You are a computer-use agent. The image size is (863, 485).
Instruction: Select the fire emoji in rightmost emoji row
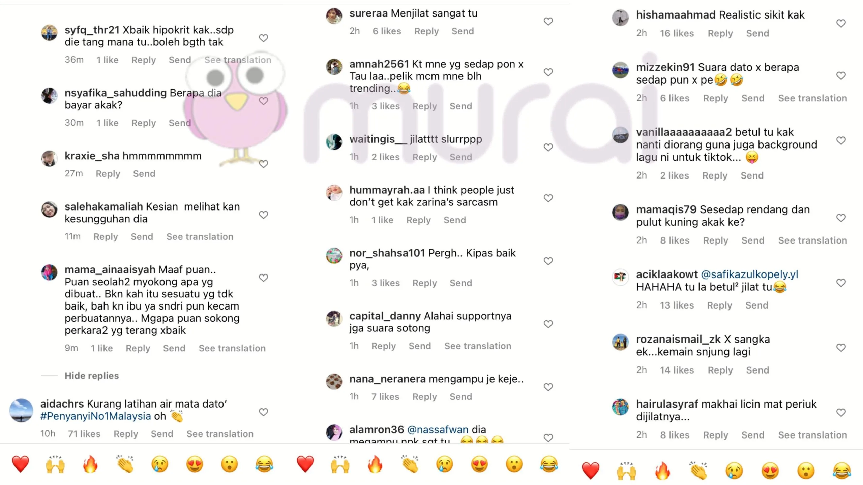(662, 471)
